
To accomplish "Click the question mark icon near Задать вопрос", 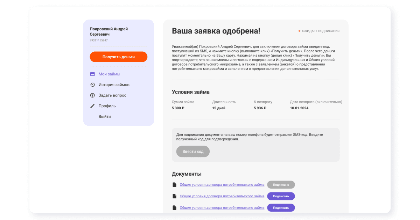I will [x=92, y=95].
